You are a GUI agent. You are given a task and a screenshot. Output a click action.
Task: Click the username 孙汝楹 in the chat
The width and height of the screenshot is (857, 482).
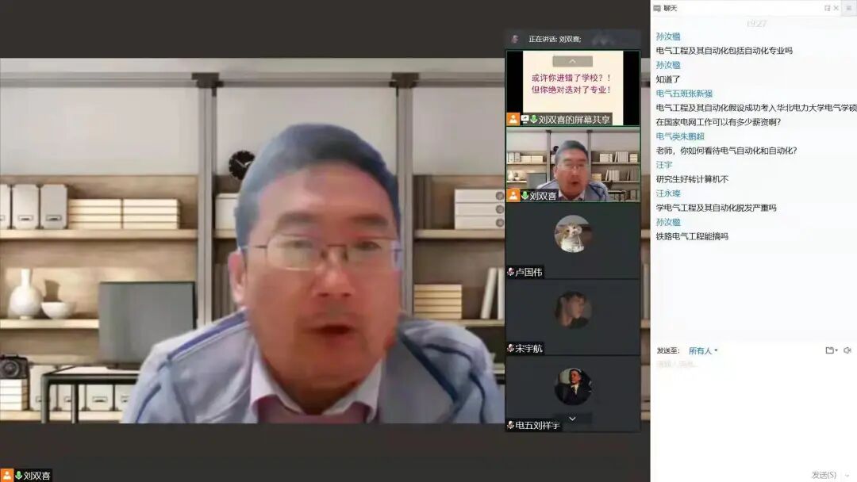coord(671,36)
